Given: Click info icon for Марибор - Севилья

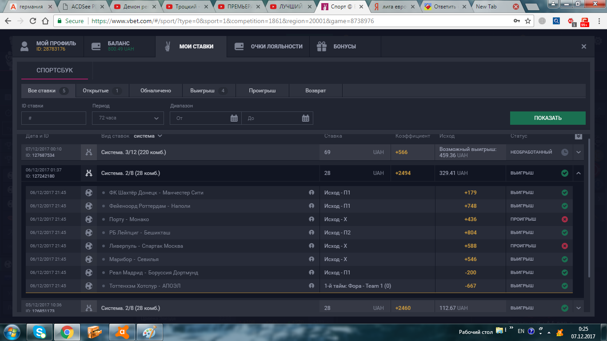Looking at the screenshot, I should (311, 259).
